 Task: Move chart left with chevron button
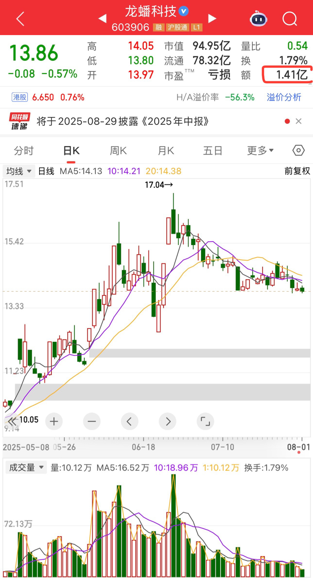pos(129,421)
